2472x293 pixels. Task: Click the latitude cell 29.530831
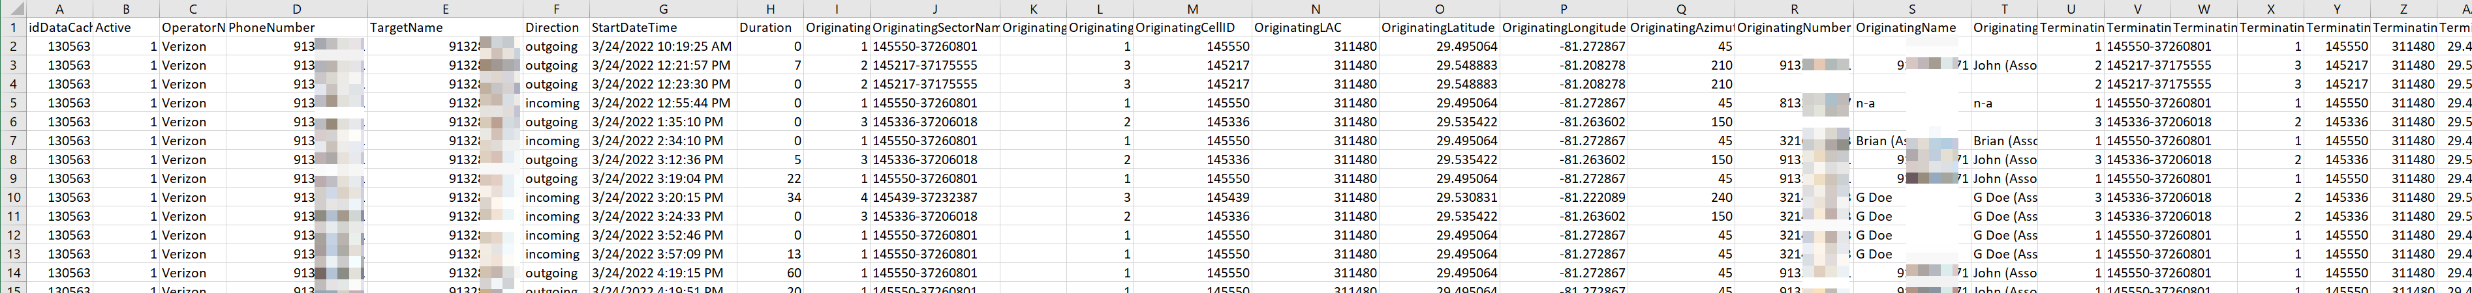point(1440,197)
